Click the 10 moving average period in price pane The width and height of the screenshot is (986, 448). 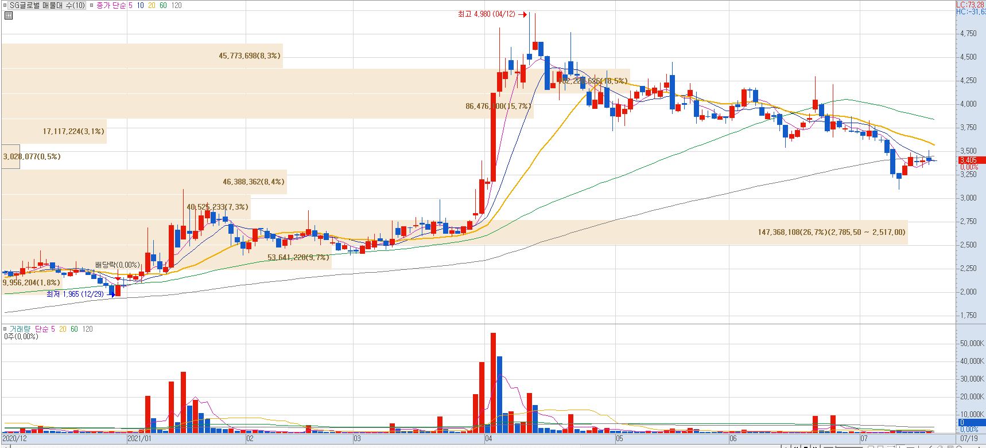140,5
